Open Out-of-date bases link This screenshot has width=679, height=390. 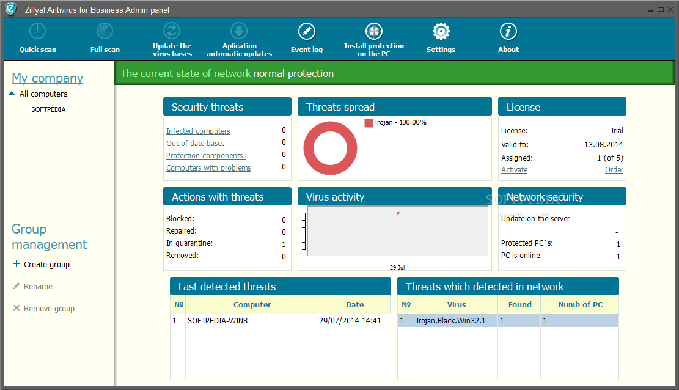point(196,143)
